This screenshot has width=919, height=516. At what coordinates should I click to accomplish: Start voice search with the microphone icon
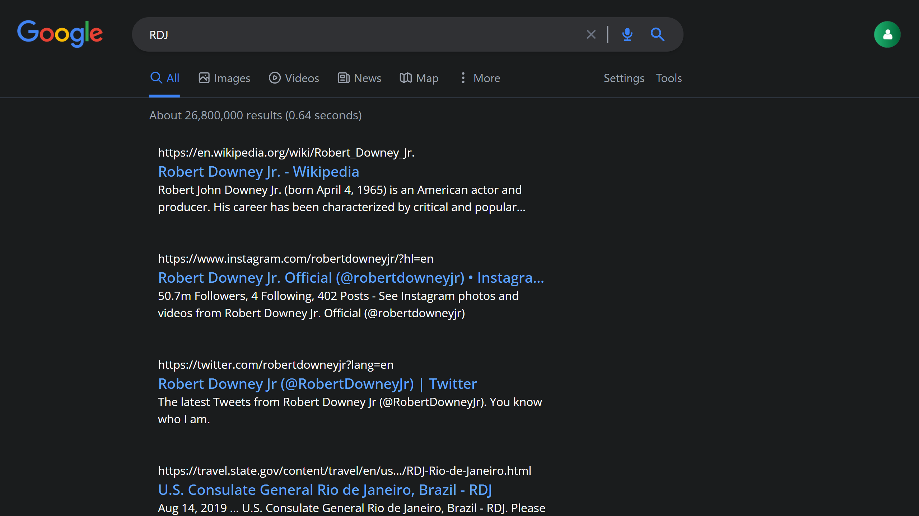627,34
